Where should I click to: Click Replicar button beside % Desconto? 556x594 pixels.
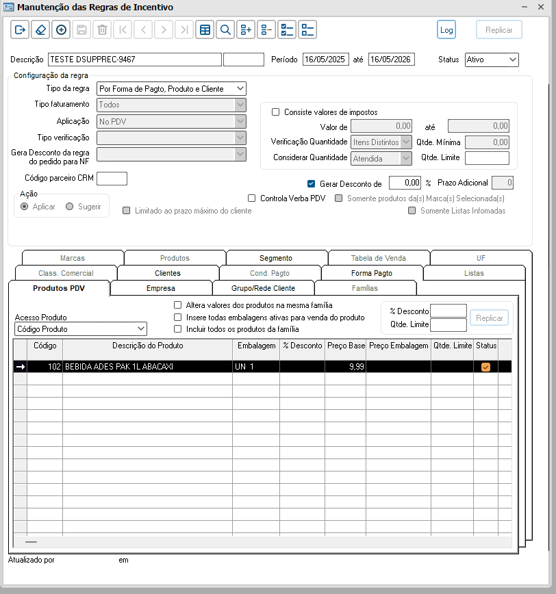(x=489, y=318)
